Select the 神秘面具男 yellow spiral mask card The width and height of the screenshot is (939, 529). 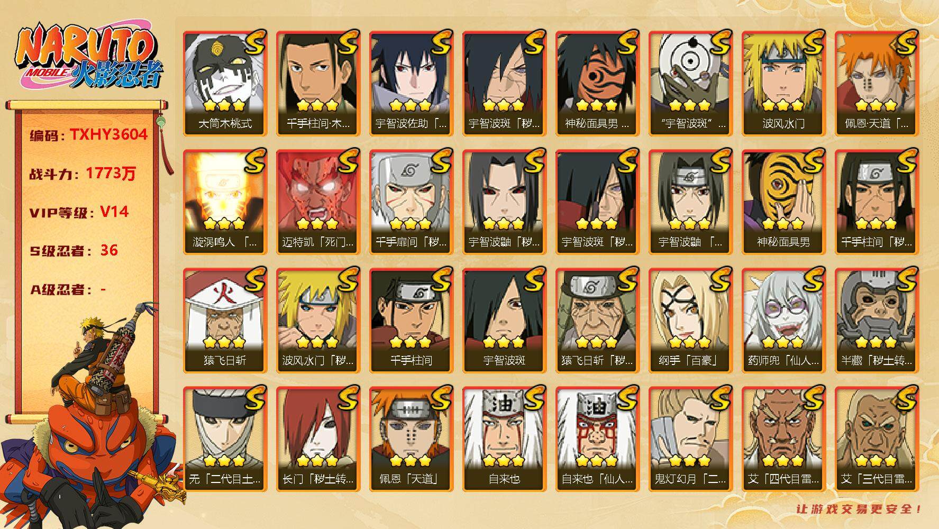[783, 202]
